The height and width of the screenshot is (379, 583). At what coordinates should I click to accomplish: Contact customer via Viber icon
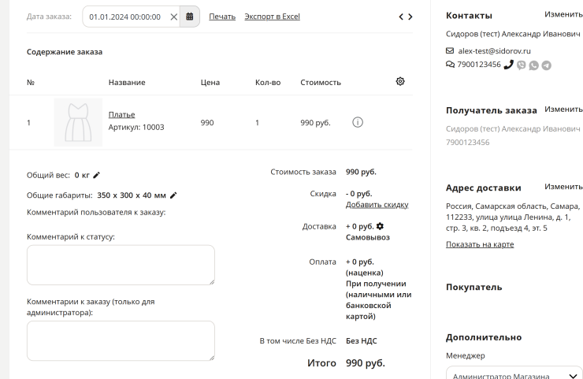[x=522, y=65]
